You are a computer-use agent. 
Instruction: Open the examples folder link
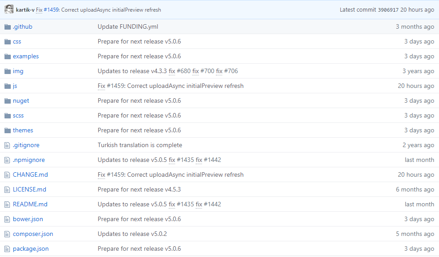[x=26, y=56]
